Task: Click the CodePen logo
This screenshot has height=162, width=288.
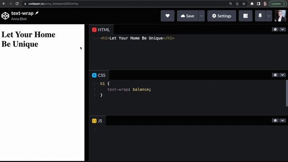Action: [5, 16]
